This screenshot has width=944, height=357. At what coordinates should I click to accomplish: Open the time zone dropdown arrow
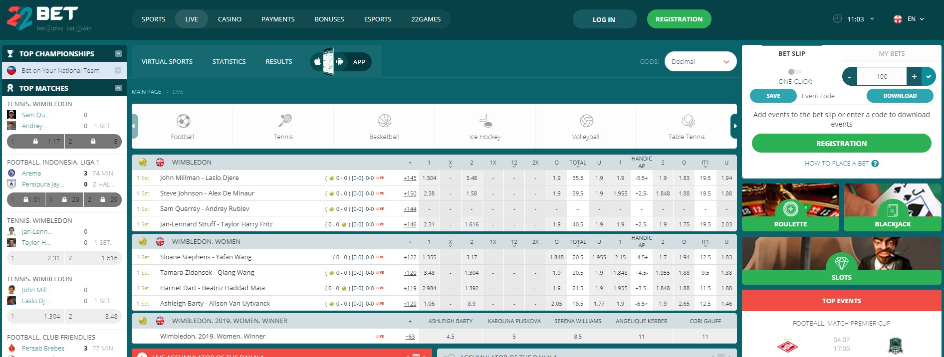[x=872, y=19]
